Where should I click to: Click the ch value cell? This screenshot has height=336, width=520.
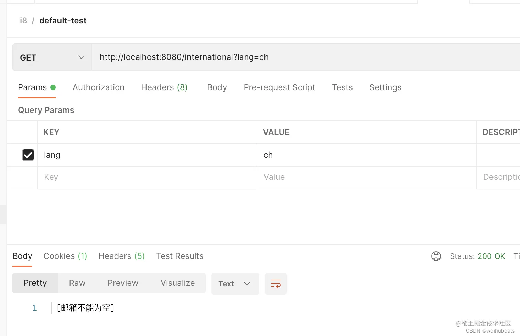pos(367,155)
